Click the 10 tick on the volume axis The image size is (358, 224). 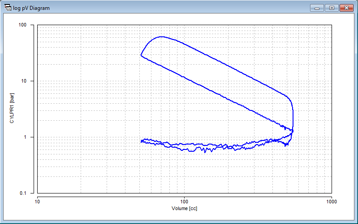coord(37,200)
